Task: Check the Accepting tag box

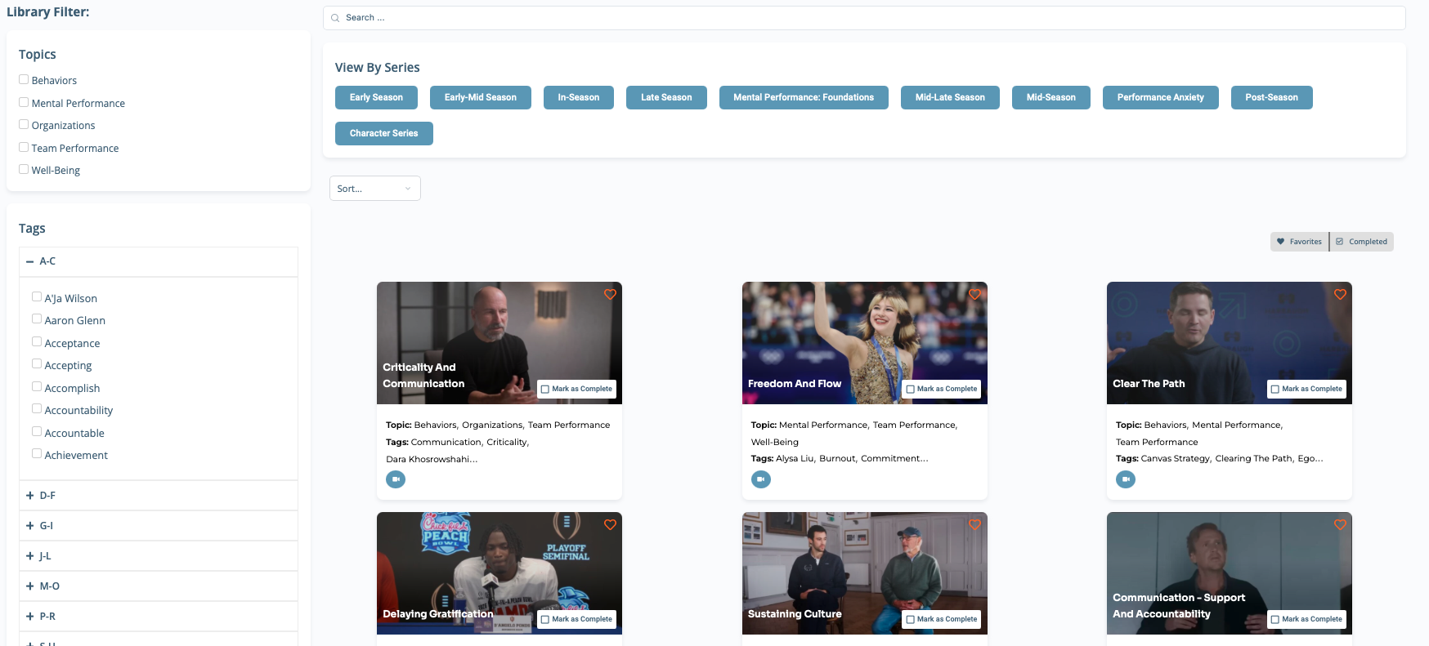Action: click(37, 363)
